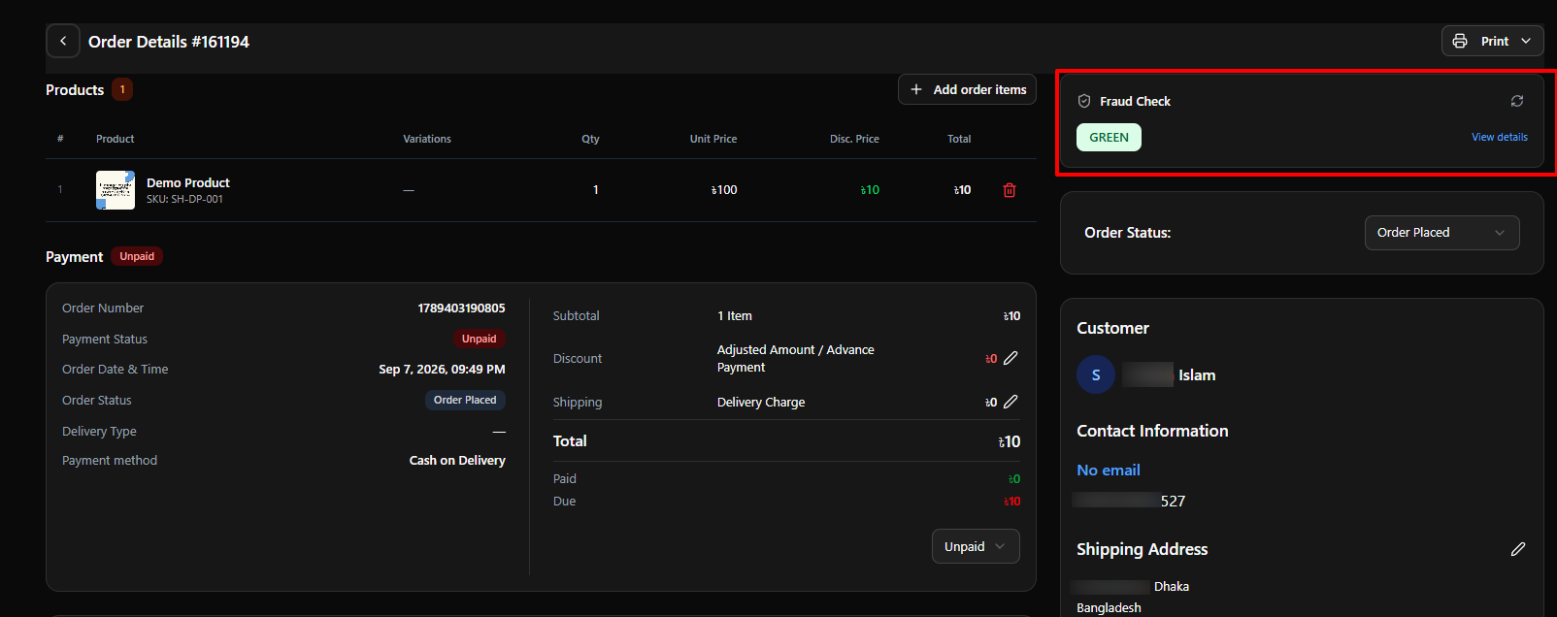Click the Demo Product name
This screenshot has width=1557, height=617.
[x=188, y=182]
